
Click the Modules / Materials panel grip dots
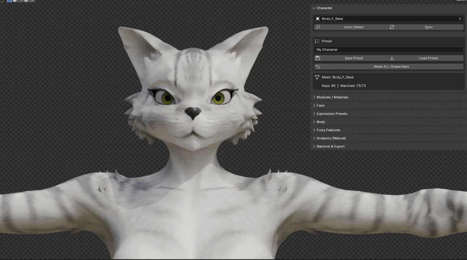tap(464, 97)
